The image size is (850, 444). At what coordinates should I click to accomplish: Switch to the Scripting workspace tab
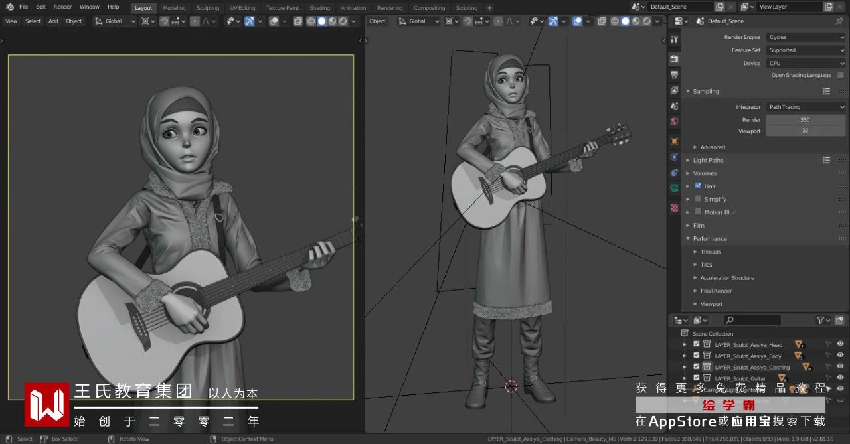coord(466,8)
